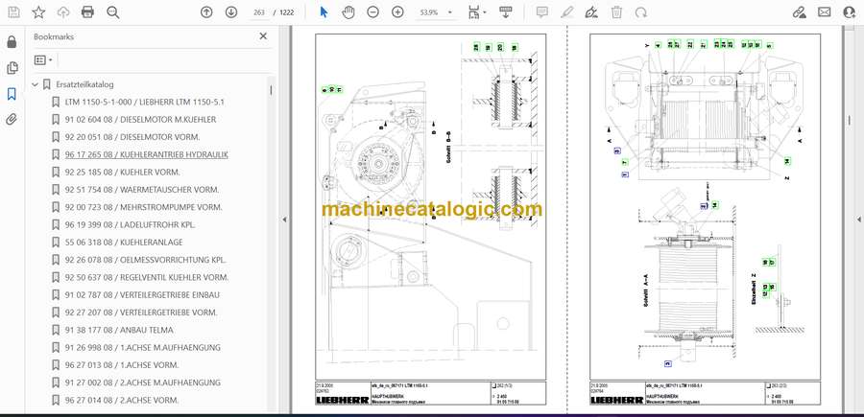
Task: Open bookmark 96 17 265 08 KUEHLERANTRIEB HYDRAULIK
Action: pyautogui.click(x=147, y=154)
